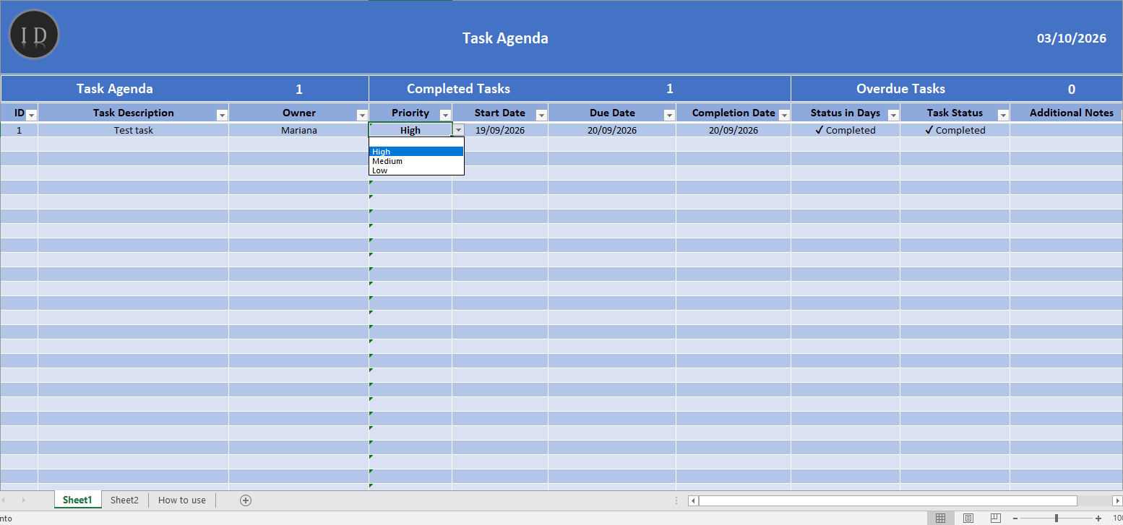Choose Medium in the priority list
This screenshot has width=1123, height=525.
(x=416, y=161)
